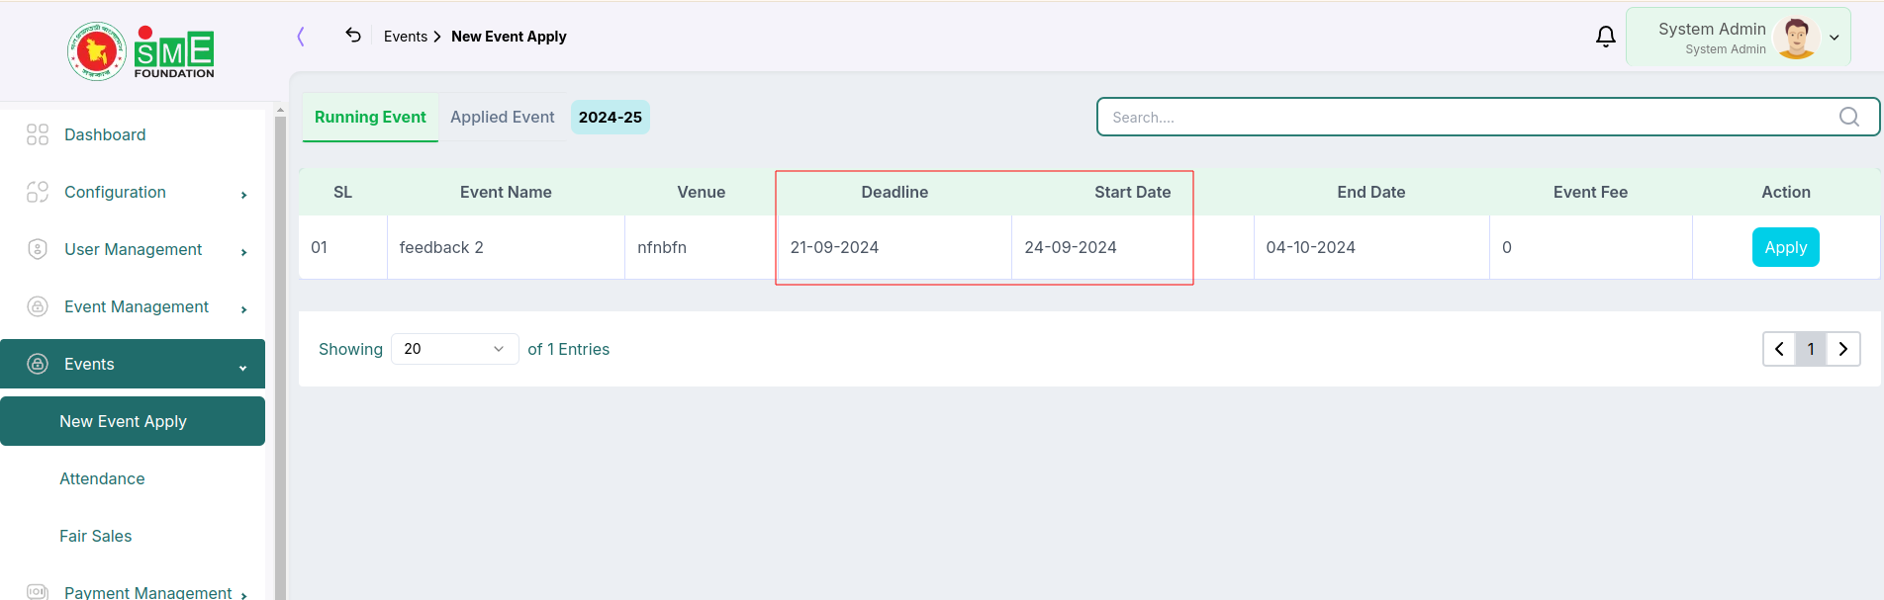Image resolution: width=1884 pixels, height=600 pixels.
Task: Switch to the Applied Event tab
Action: 503,117
